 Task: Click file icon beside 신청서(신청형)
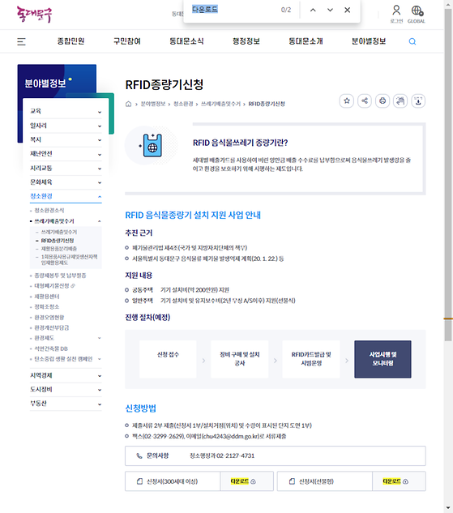coord(292,481)
